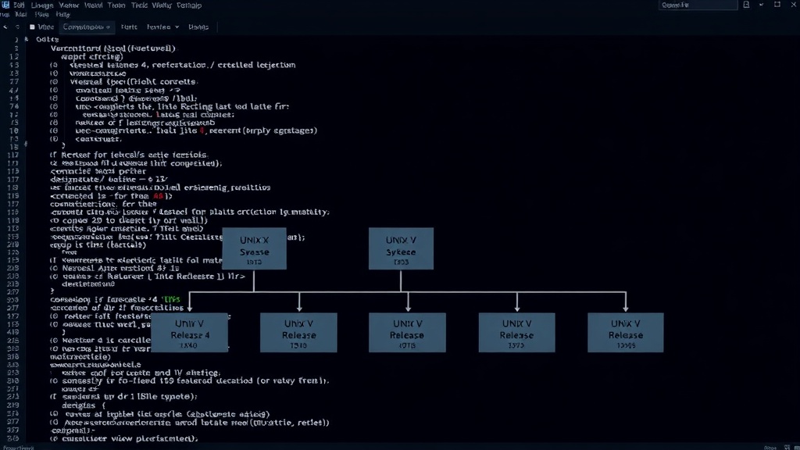
Task: Select the 'Unix V Release 4' diagram box
Action: pyautogui.click(x=189, y=333)
